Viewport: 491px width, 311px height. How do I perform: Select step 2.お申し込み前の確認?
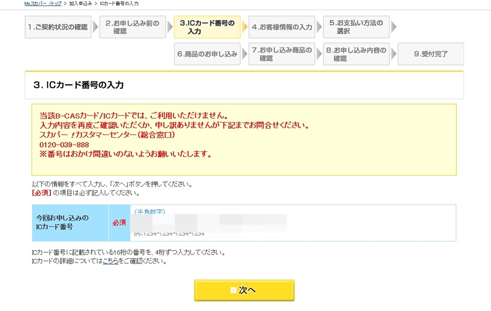coord(132,27)
